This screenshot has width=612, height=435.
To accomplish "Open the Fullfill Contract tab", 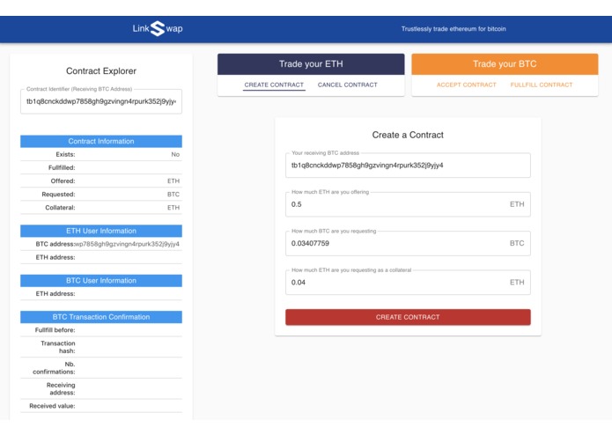I will (x=542, y=85).
